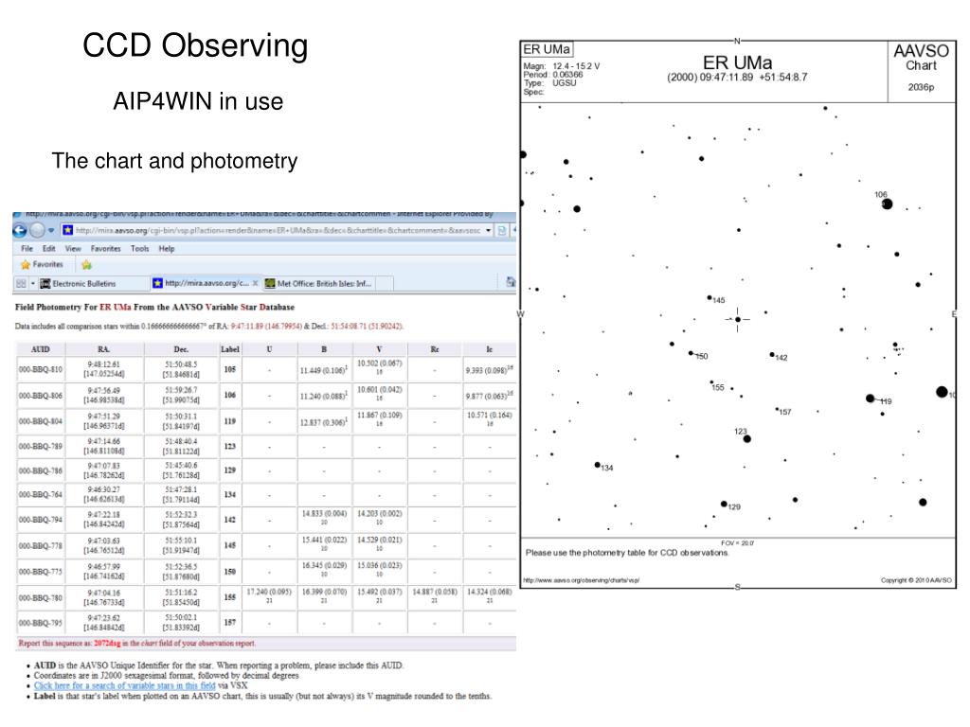Image resolution: width=970 pixels, height=727 pixels.
Task: Open the Tools menu
Action: pyautogui.click(x=140, y=249)
